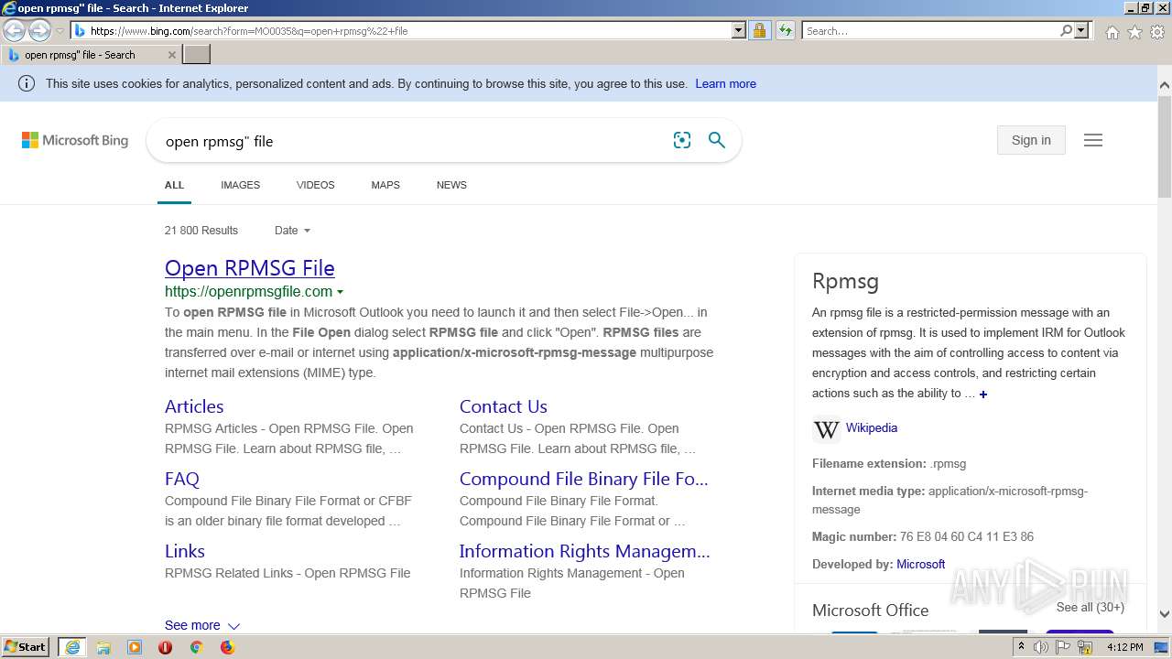Screen dimensions: 1172x659
Task: Open Bing hamburger settings menu
Action: 1093,140
